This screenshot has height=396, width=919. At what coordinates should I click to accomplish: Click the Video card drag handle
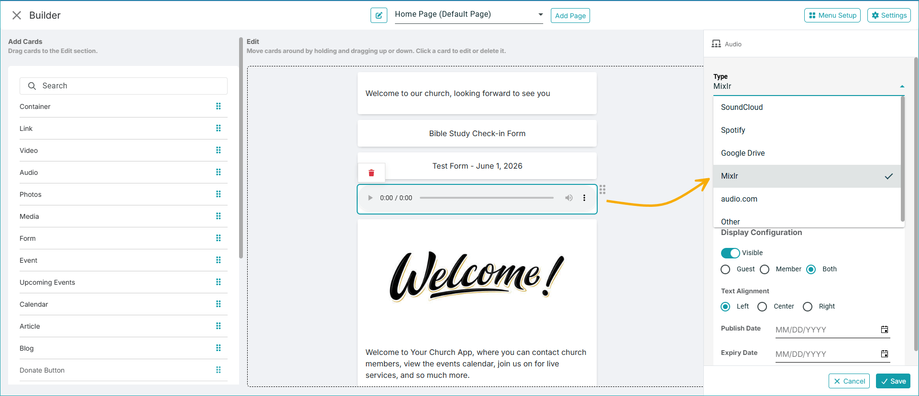219,150
